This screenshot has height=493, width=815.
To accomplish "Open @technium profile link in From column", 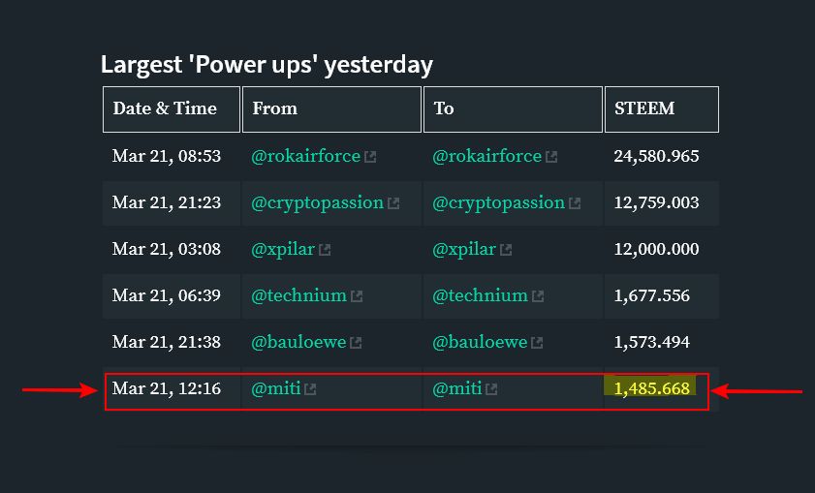I will tap(298, 295).
